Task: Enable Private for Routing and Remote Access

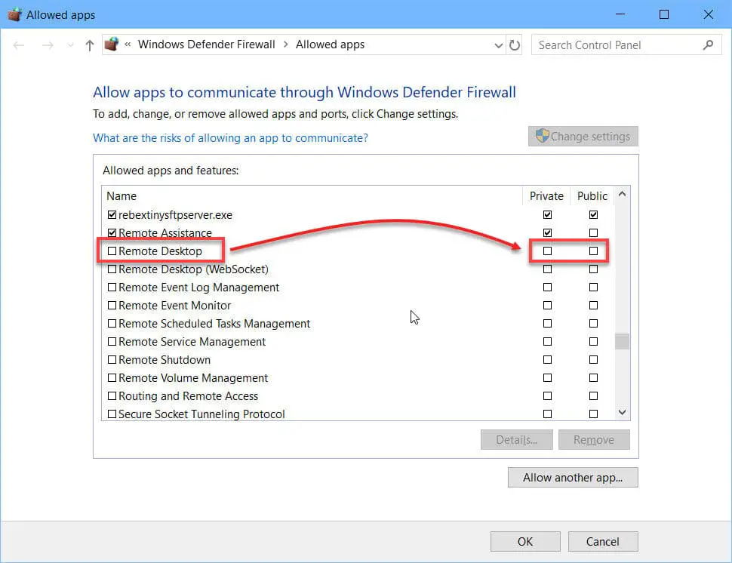Action: pos(547,396)
